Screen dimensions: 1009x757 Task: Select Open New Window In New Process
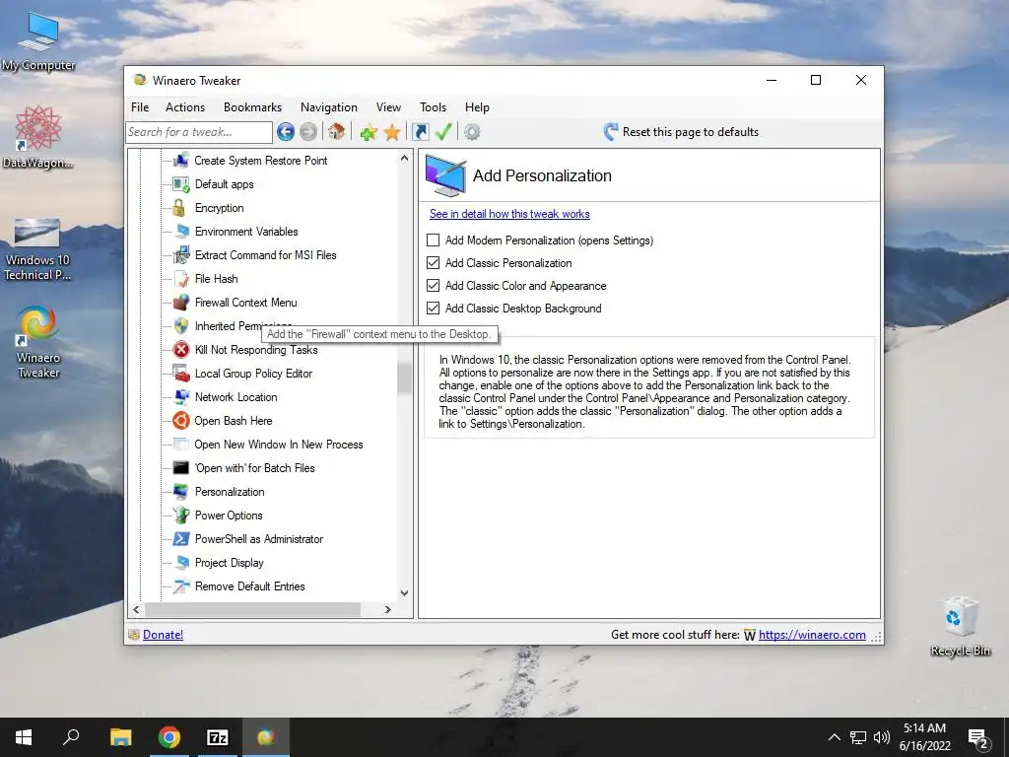278,445
